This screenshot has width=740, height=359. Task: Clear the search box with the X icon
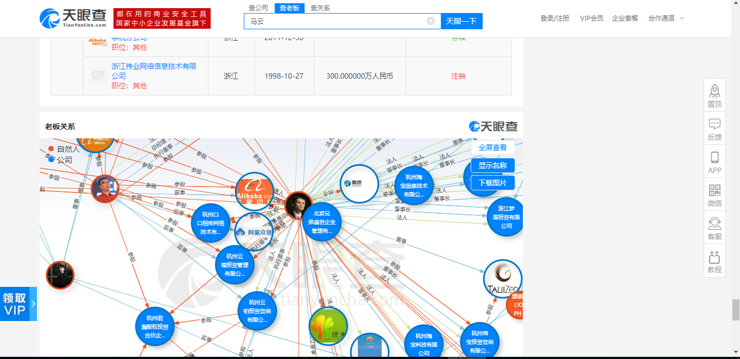[x=431, y=21]
